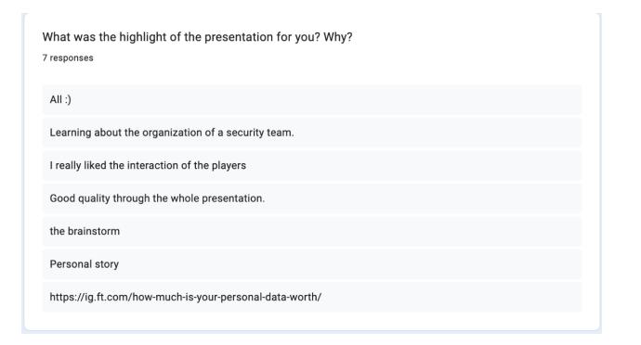The height and width of the screenshot is (345, 641).
Task: Click "how-much-is-your-personal-data-worth" portion of the URL
Action: coord(225,297)
